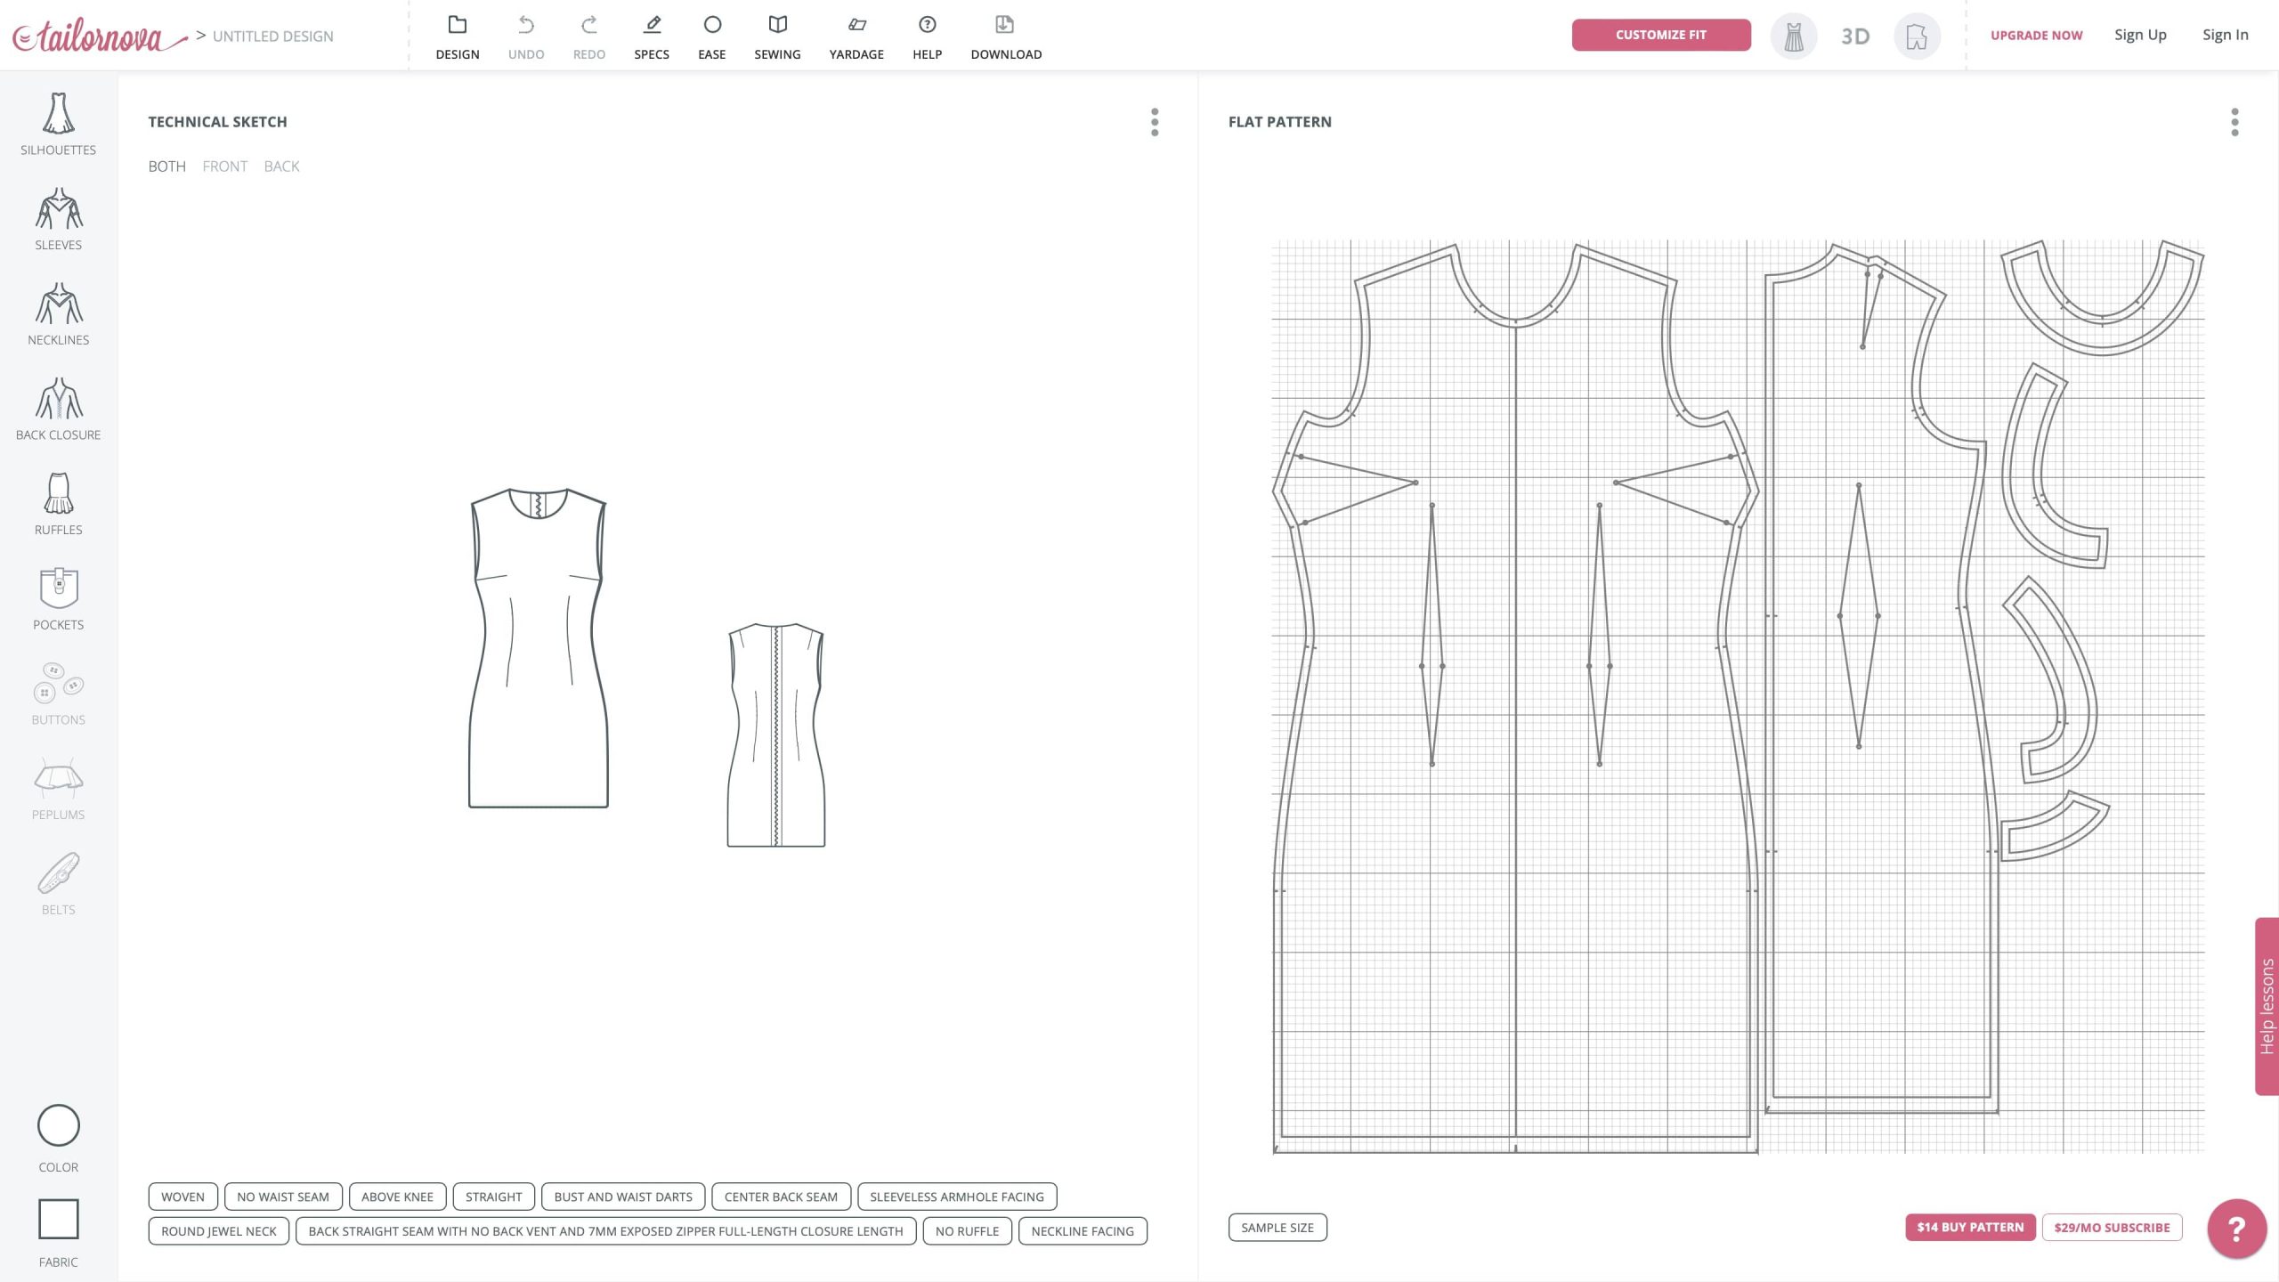Switch to the Back sketch view
The height and width of the screenshot is (1282, 2279).
[x=281, y=166]
